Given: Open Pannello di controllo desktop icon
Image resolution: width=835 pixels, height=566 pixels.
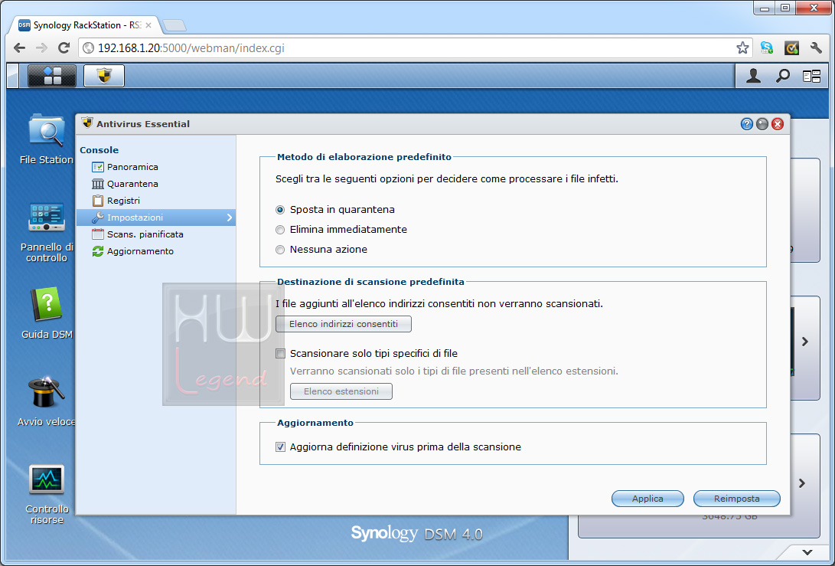Looking at the screenshot, I should [47, 232].
